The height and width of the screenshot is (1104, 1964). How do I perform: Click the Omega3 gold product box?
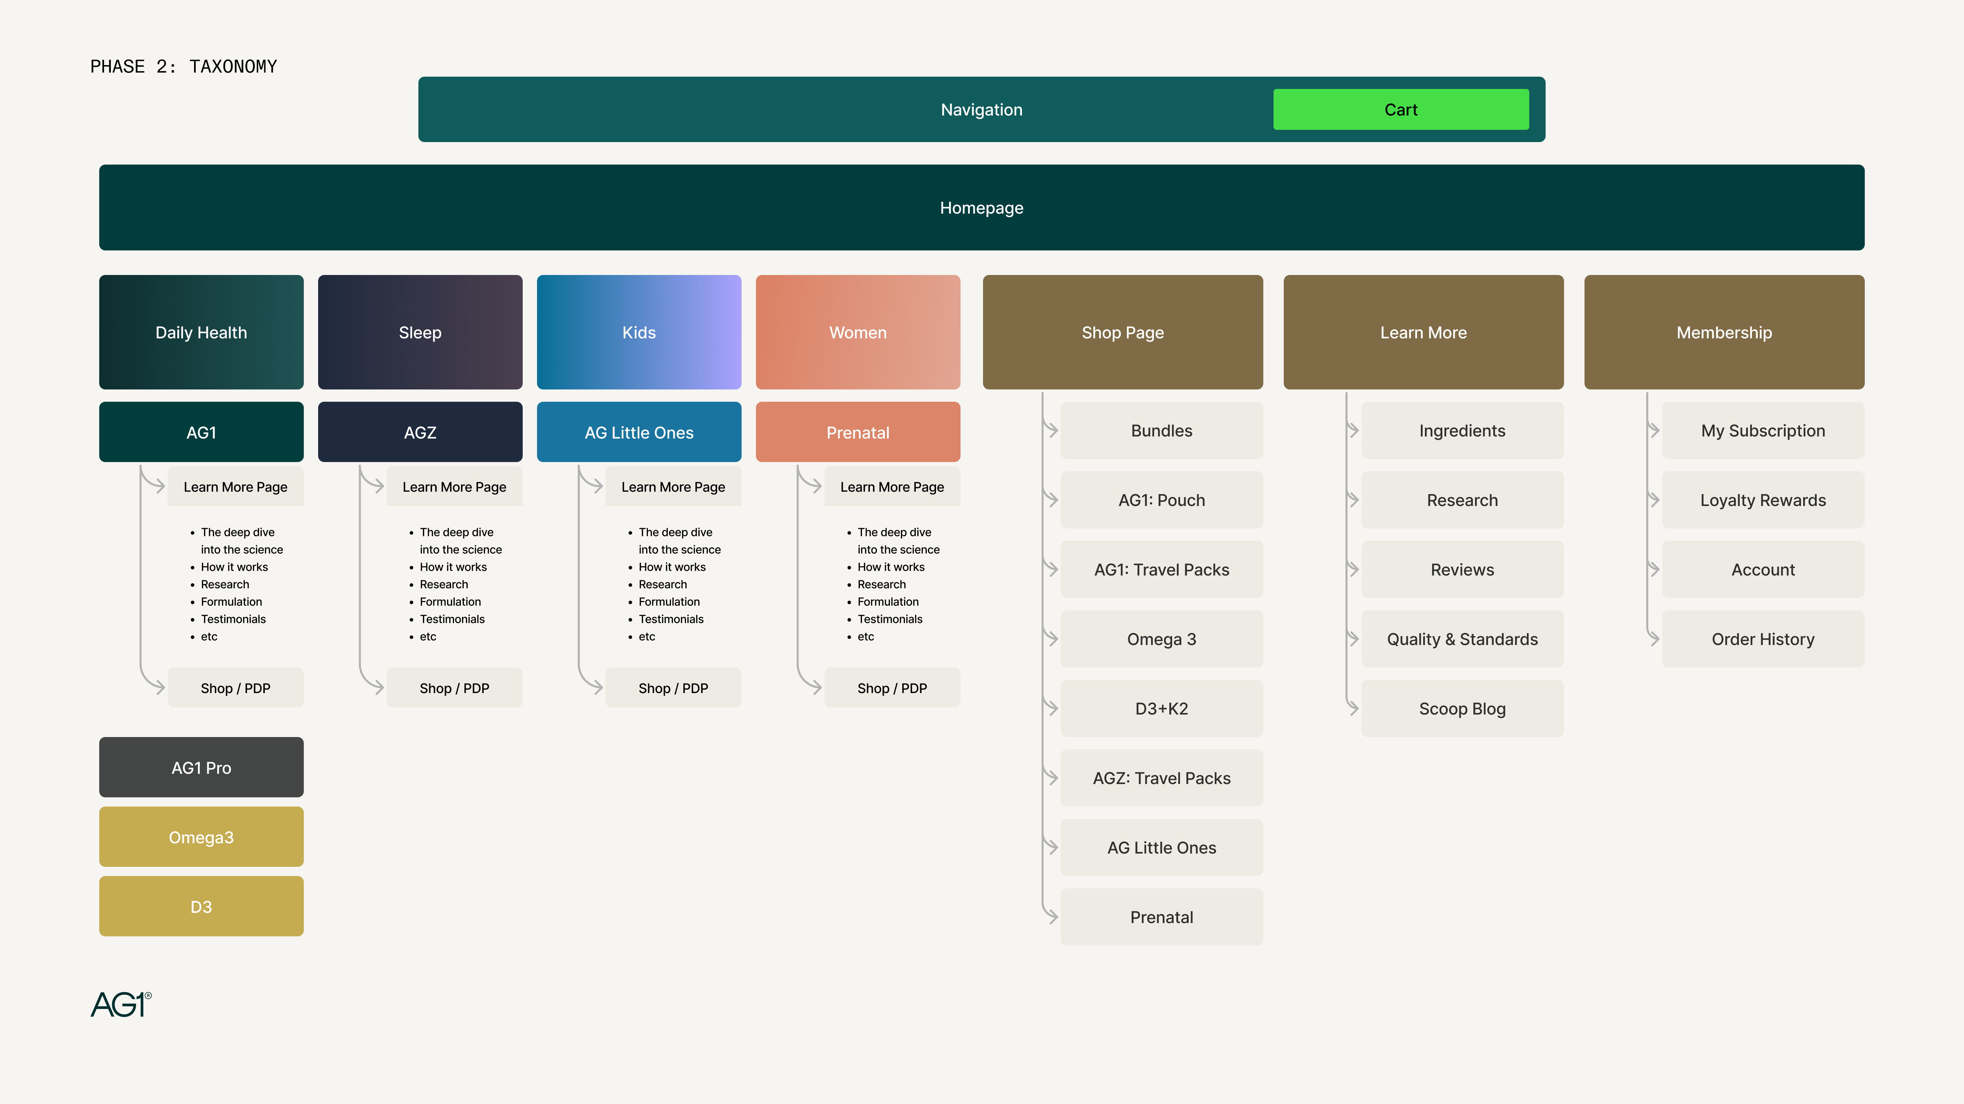pos(201,837)
